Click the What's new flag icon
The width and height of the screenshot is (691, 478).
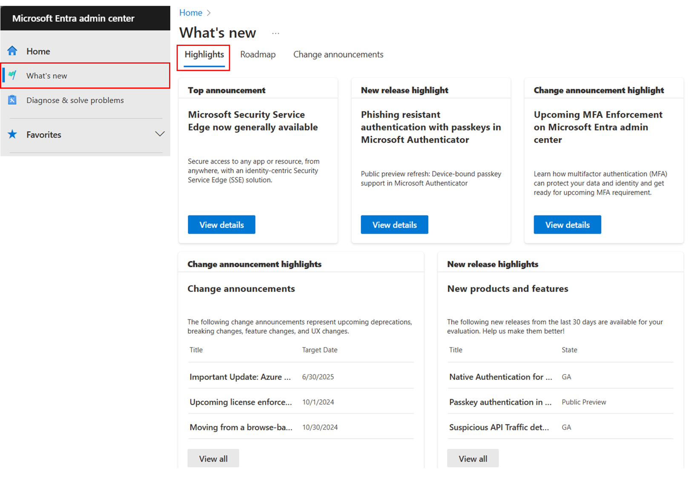[12, 75]
